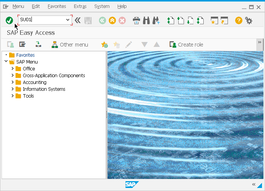Click Delete Favorites star-trash icon
Viewport: 265px width, 191px height.
117,45
